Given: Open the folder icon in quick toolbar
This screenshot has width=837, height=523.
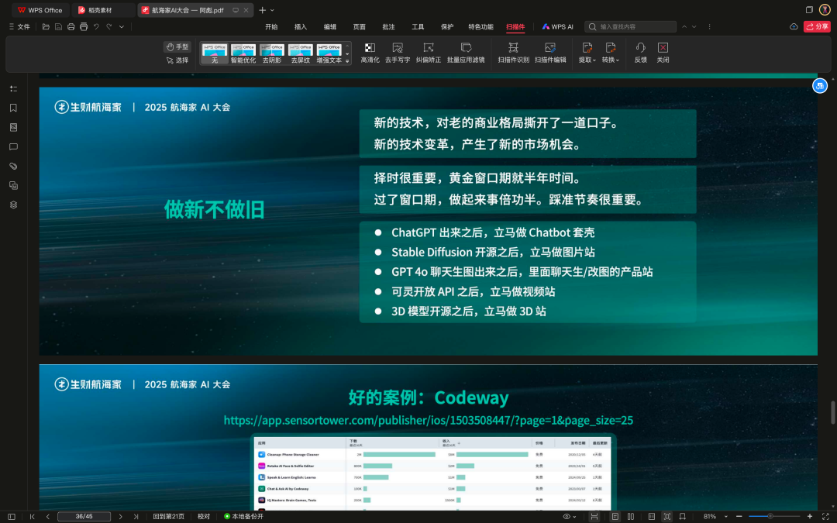Looking at the screenshot, I should click(46, 26).
